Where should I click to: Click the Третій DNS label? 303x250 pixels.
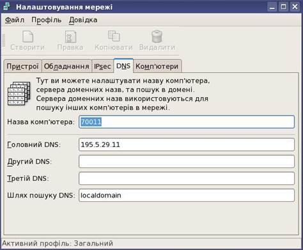pos(28,178)
